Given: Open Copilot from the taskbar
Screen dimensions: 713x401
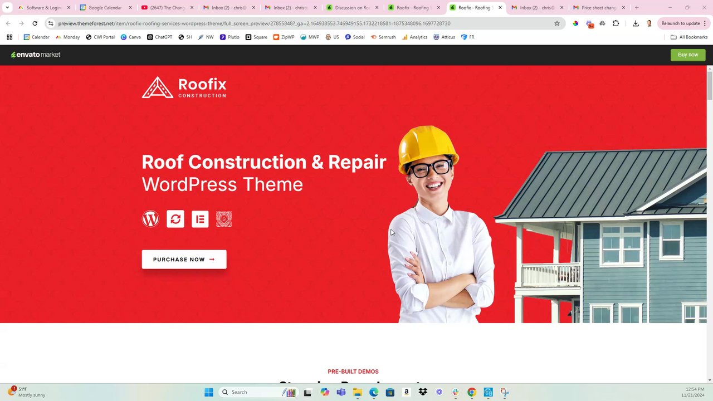Looking at the screenshot, I should coord(325,392).
